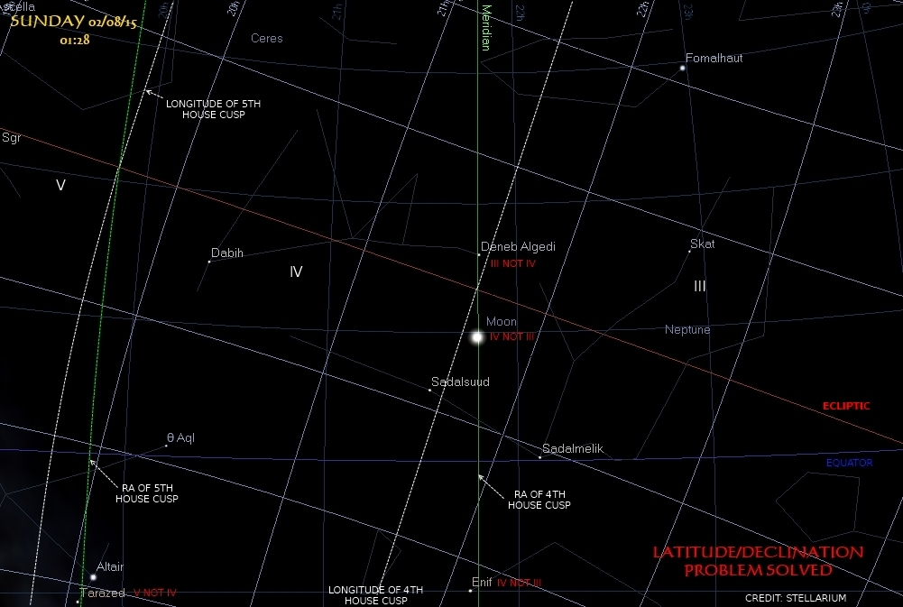Screen dimensions: 903x607
Task: Select the star Fomalhaut
Action: coord(683,68)
